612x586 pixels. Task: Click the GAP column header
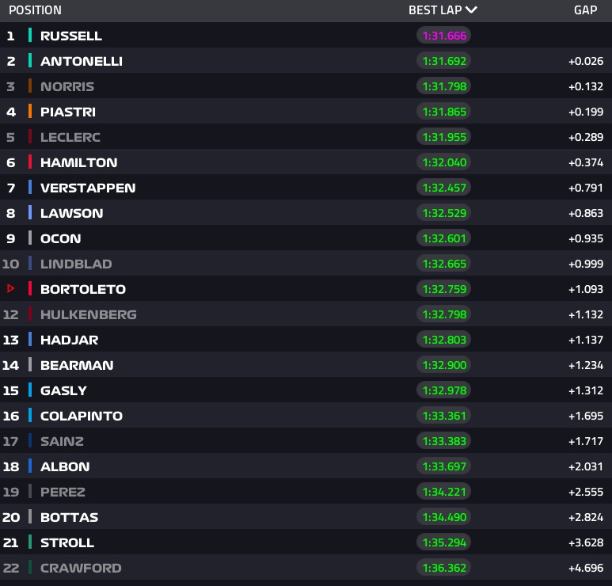(x=585, y=10)
